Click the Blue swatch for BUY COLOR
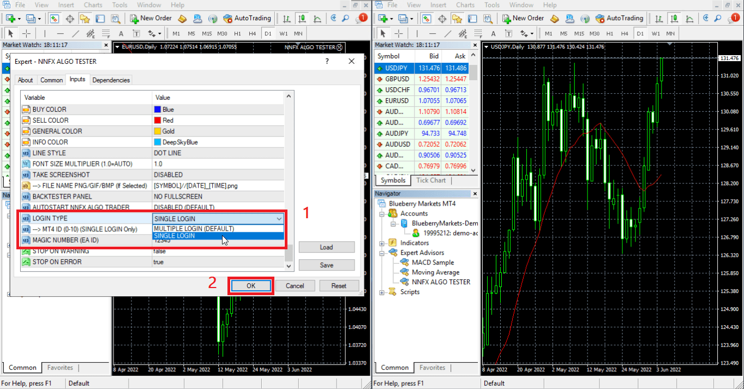The height and width of the screenshot is (389, 744). click(x=158, y=110)
